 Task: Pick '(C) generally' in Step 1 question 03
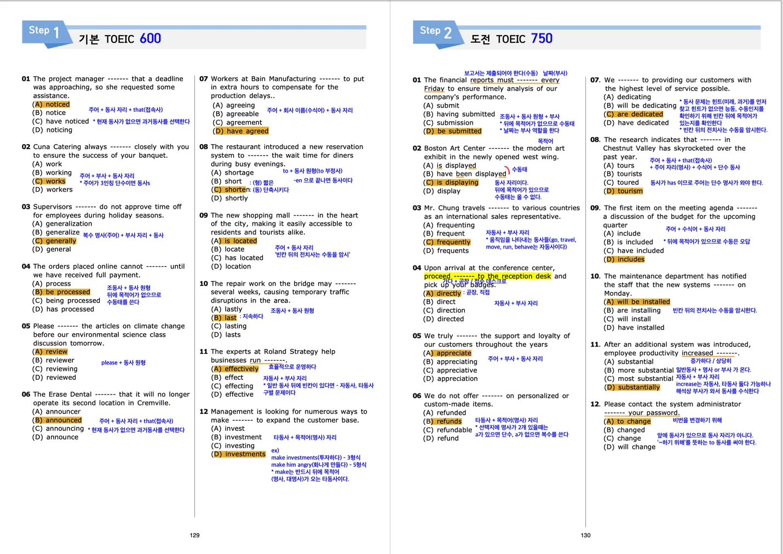coord(54,241)
